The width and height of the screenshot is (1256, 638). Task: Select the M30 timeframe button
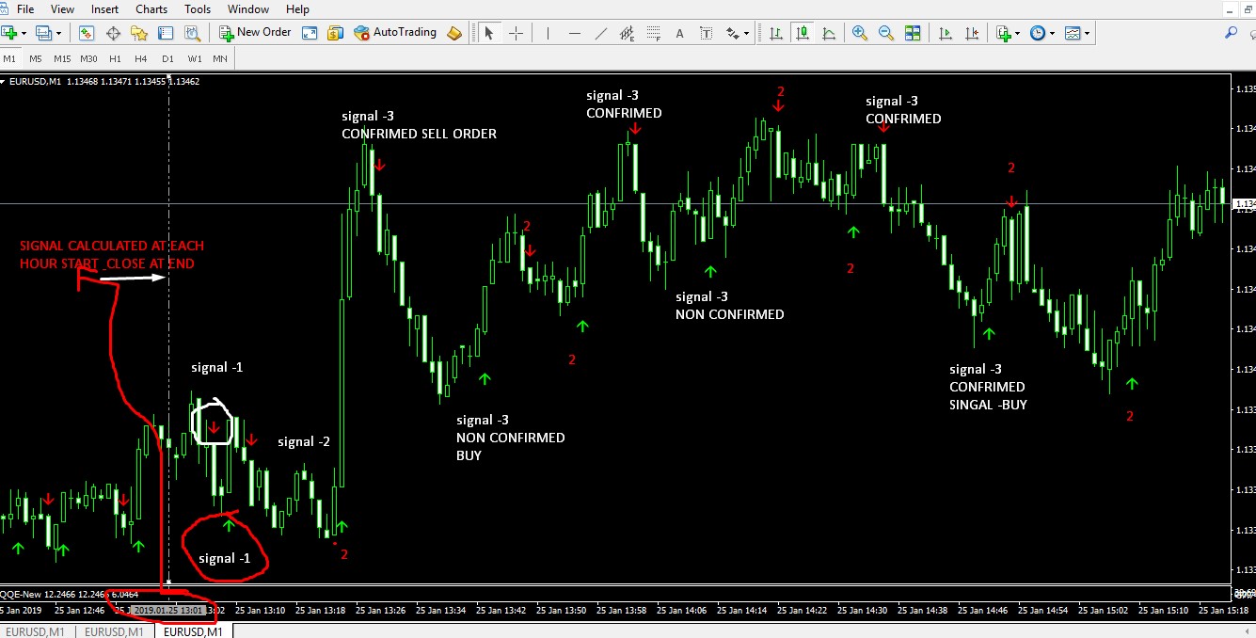(x=88, y=58)
